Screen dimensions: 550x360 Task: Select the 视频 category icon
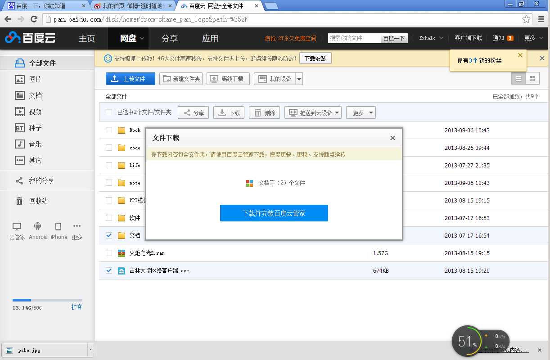pos(19,112)
